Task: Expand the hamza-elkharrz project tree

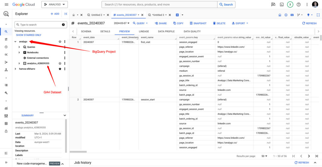Action: (15, 69)
